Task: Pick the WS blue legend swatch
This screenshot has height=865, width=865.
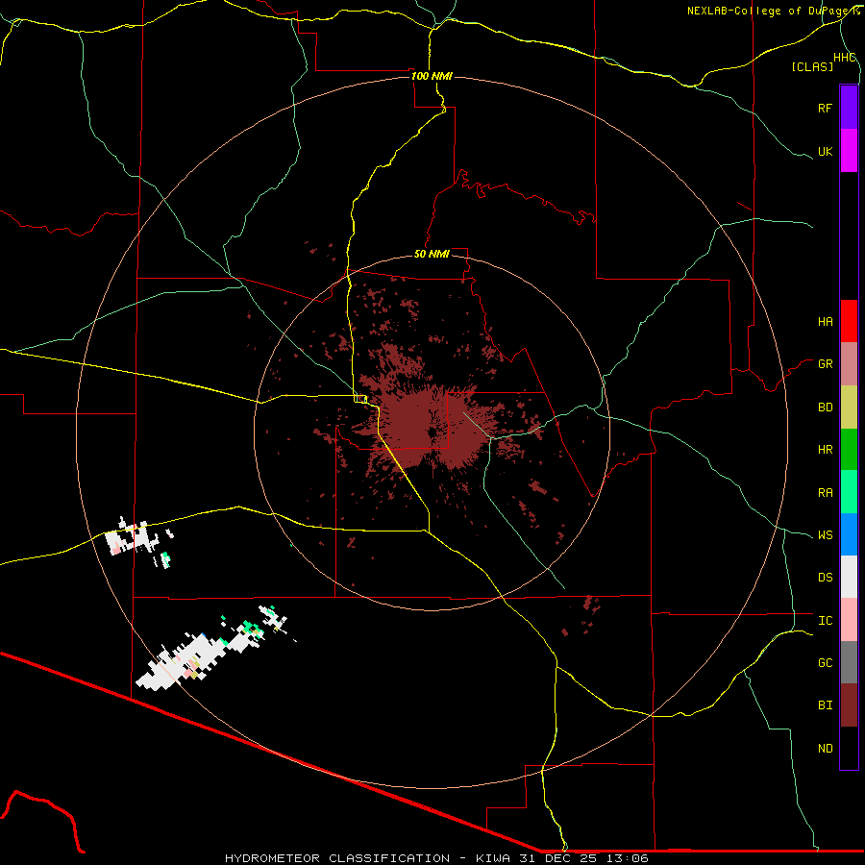Action: point(849,534)
